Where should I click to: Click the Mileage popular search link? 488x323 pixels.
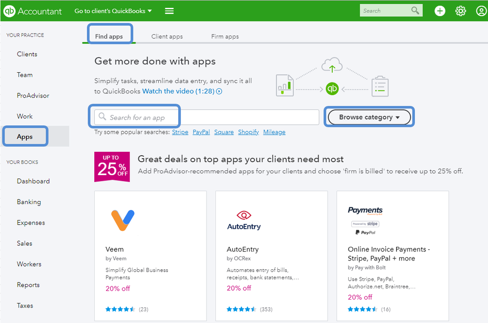(x=274, y=132)
